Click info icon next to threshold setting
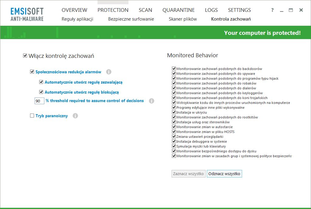311x209 pixels. 152,101
